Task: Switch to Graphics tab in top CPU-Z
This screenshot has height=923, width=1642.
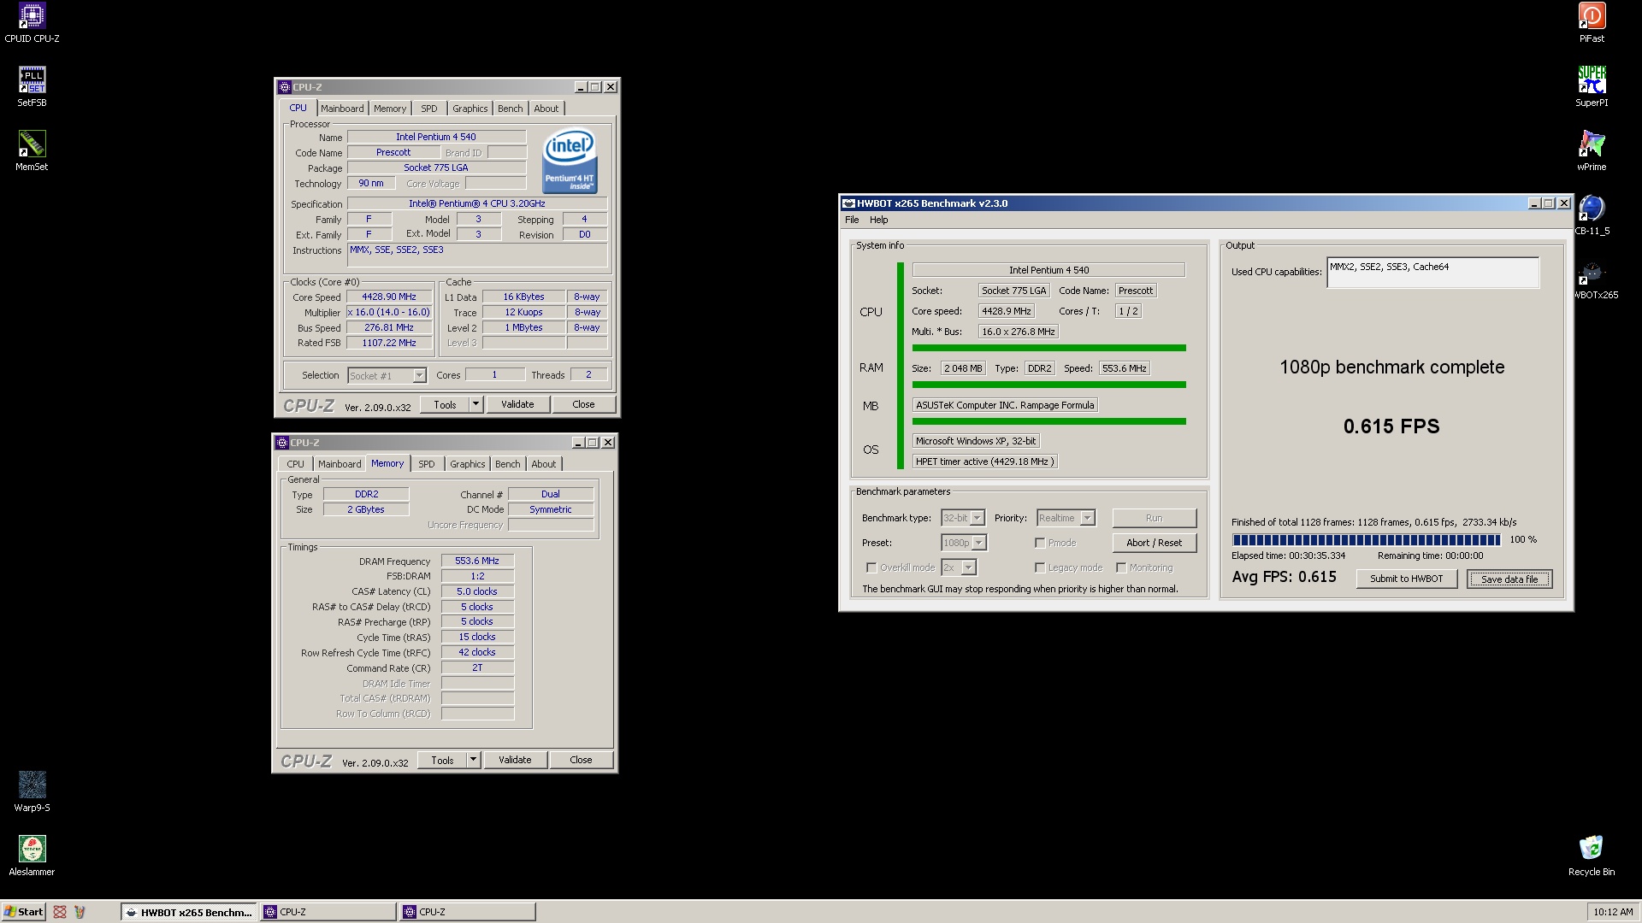Action: tap(470, 109)
